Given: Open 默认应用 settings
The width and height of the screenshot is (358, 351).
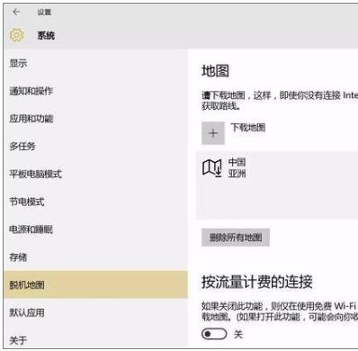Looking at the screenshot, I should point(96,312).
